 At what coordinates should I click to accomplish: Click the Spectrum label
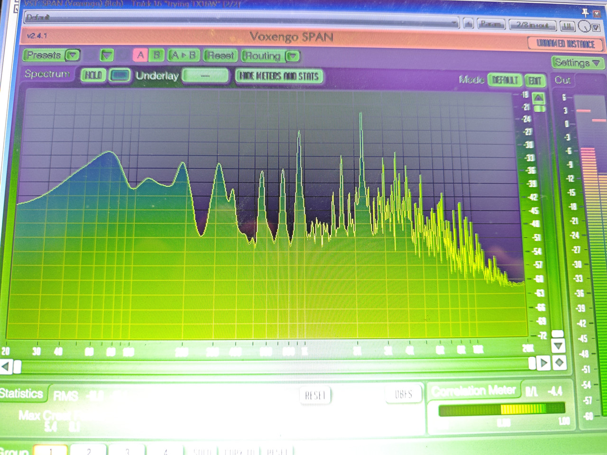point(47,74)
